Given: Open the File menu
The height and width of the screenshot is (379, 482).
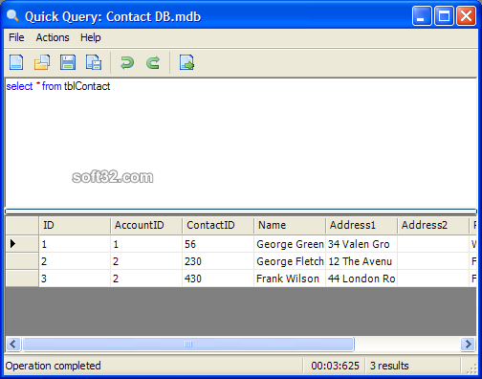Looking at the screenshot, I should (x=16, y=37).
